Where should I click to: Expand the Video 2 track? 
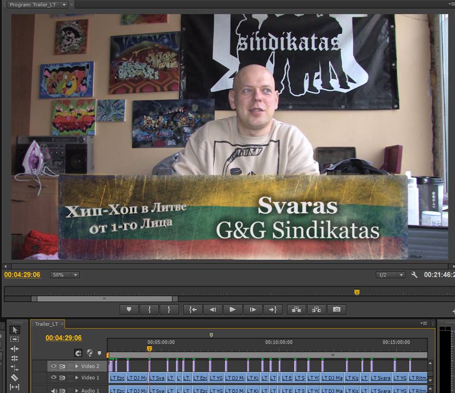[x=77, y=366]
